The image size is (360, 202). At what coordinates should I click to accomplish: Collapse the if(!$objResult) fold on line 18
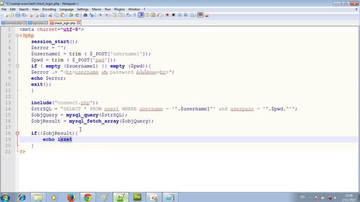coord(17,133)
